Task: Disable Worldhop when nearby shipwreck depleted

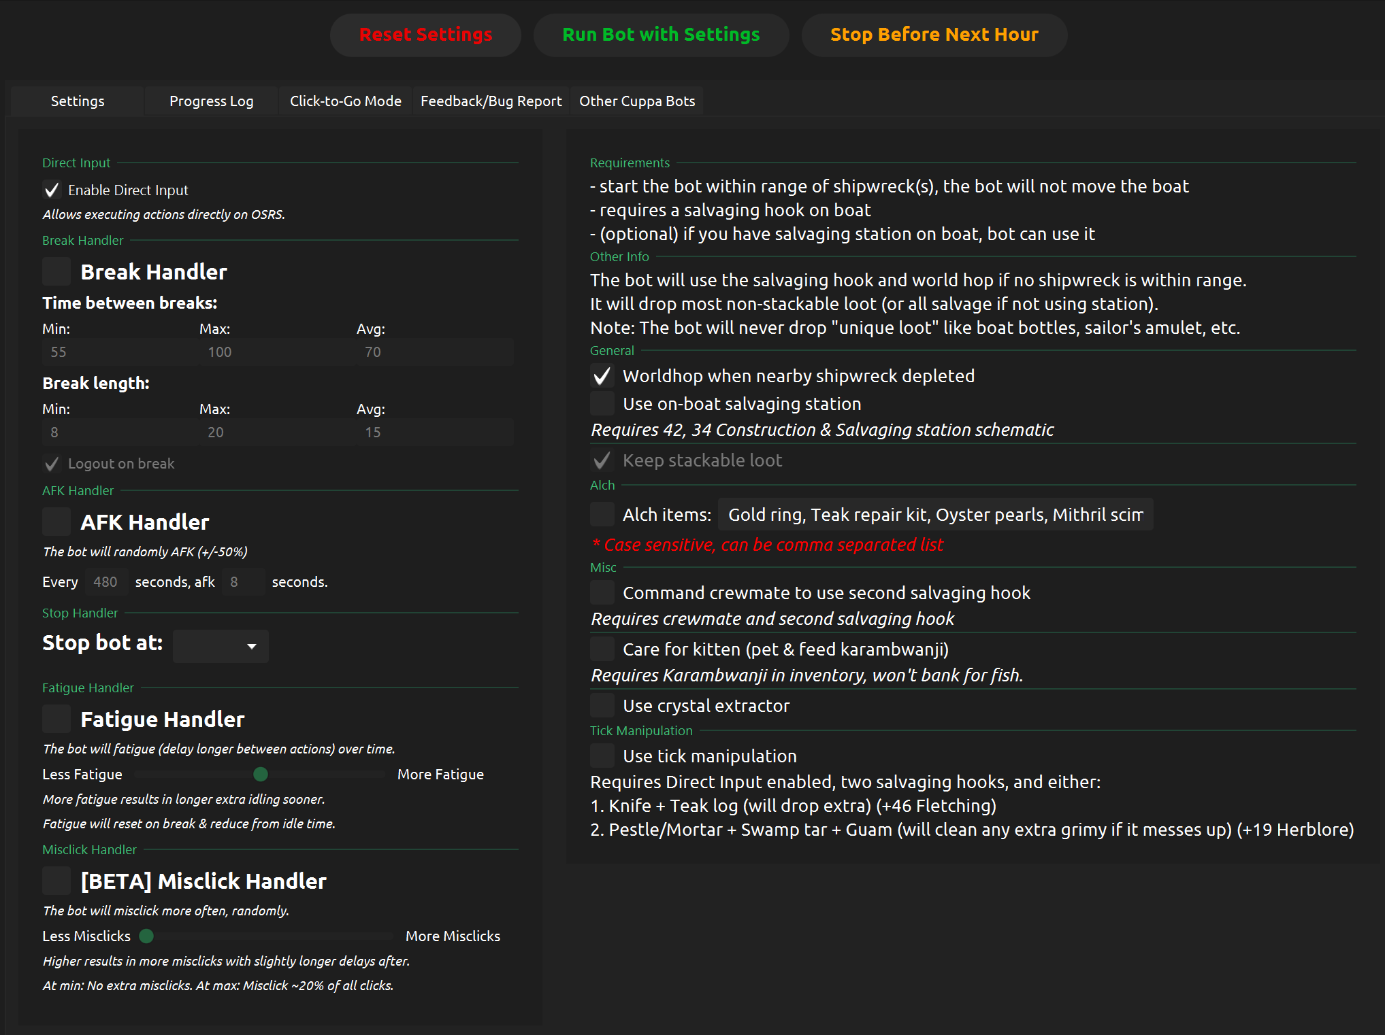Action: [x=602, y=375]
